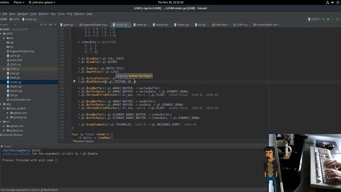Collapse the pkg folder

point(1,105)
